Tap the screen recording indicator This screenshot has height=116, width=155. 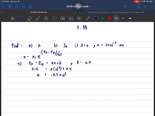[x=137, y=2]
